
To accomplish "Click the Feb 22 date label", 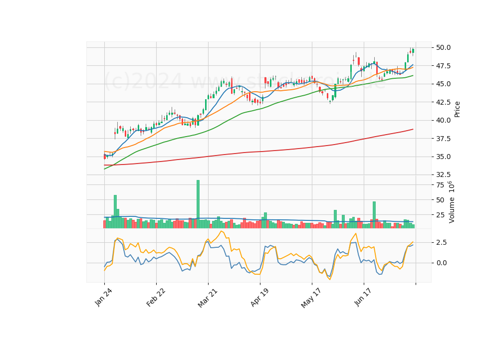I will tap(156, 297).
